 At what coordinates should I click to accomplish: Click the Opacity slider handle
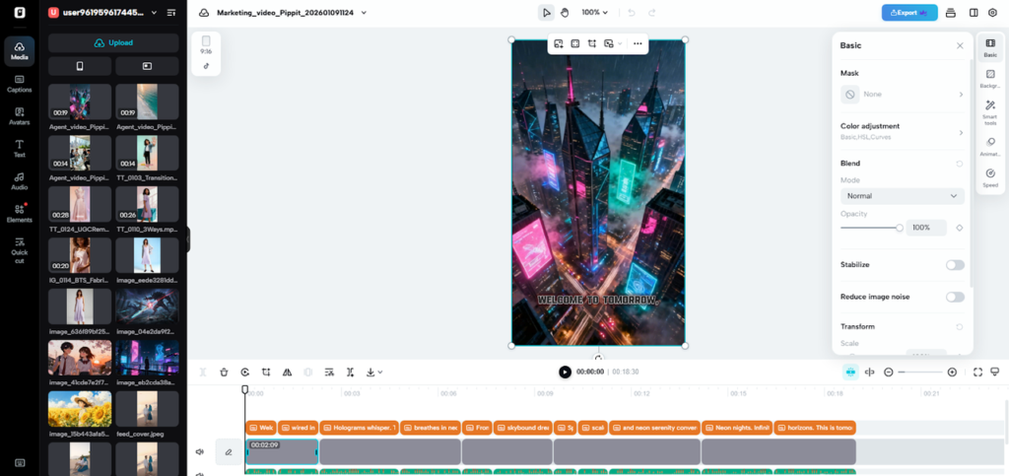[x=899, y=228]
